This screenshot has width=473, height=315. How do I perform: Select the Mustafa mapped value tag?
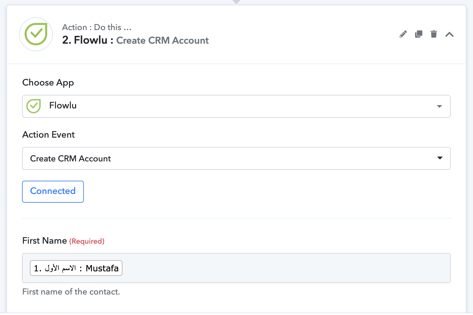coord(76,268)
